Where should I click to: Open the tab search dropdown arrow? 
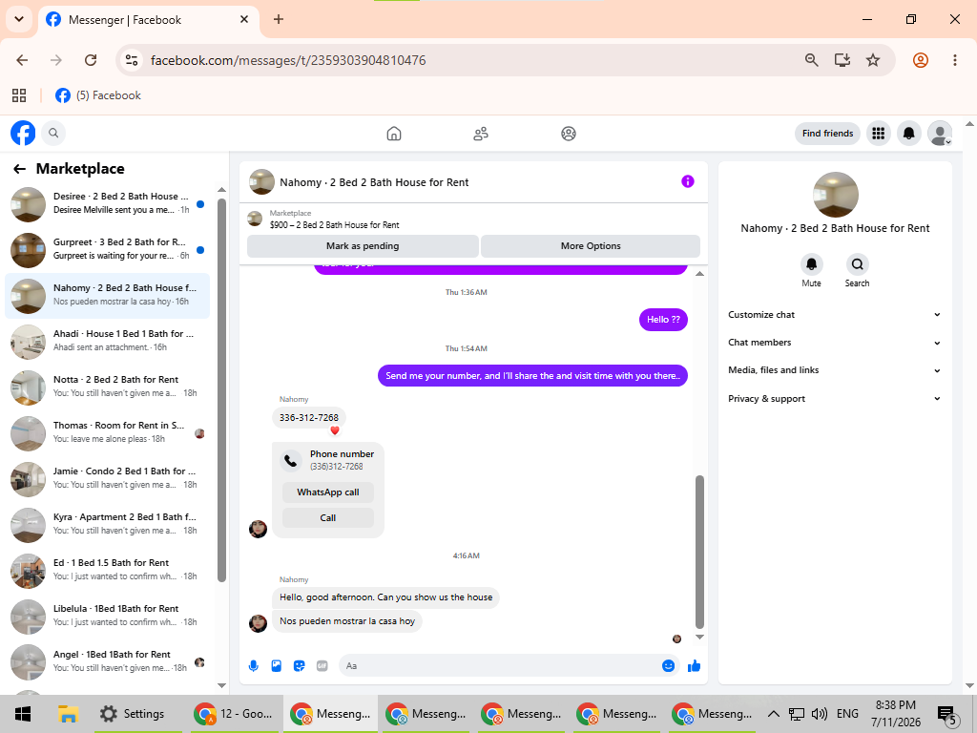click(x=19, y=19)
